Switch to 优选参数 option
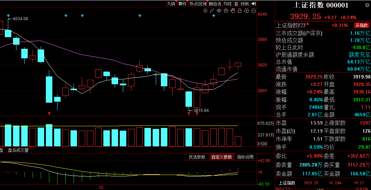This screenshot has width=371, height=190. (197, 157)
